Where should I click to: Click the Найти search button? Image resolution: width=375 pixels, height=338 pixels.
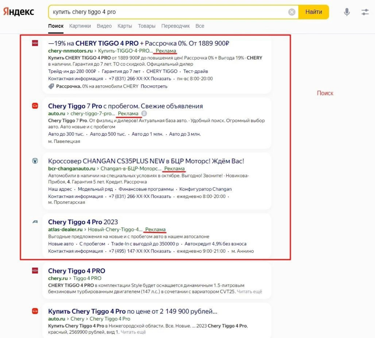[313, 12]
